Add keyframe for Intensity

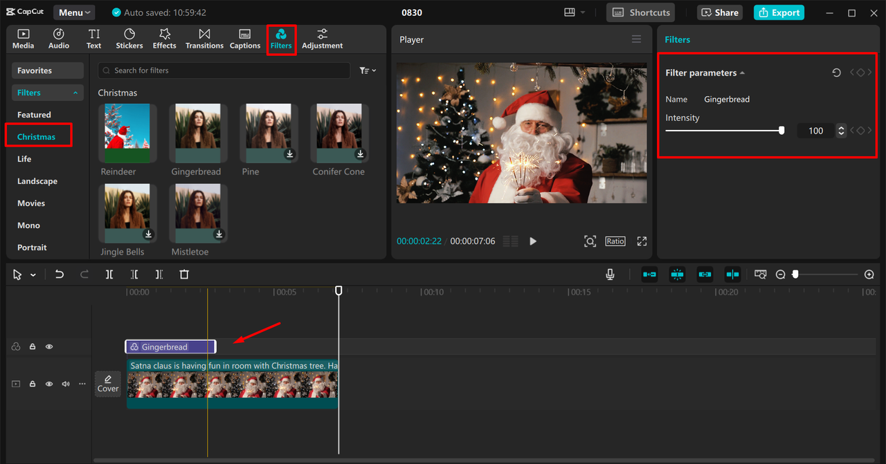(860, 130)
